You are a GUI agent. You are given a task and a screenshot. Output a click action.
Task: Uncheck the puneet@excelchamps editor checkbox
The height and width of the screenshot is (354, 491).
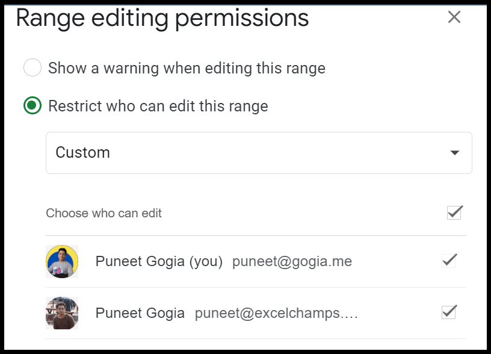pyautogui.click(x=449, y=312)
